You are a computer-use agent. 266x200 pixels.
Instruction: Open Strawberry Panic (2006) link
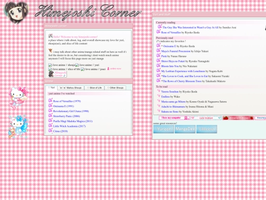[66, 116]
